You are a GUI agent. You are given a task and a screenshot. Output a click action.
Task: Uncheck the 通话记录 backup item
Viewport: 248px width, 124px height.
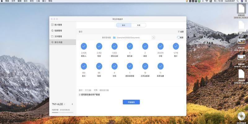[114, 46]
